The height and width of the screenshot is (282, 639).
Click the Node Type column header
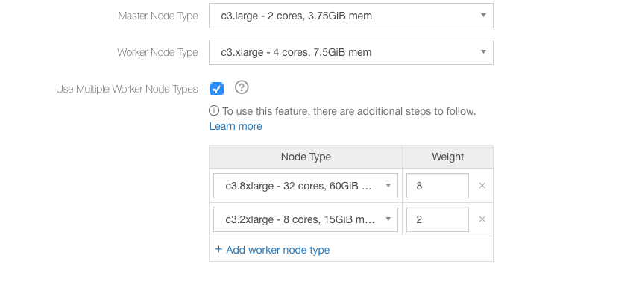tap(306, 157)
